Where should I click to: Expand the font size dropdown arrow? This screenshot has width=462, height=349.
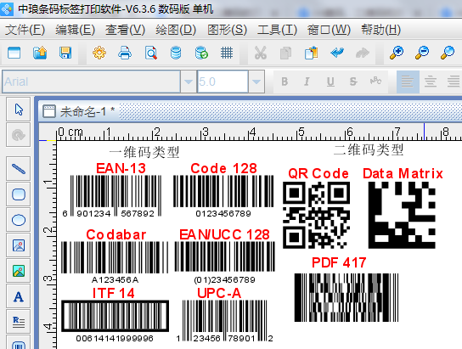click(x=256, y=82)
